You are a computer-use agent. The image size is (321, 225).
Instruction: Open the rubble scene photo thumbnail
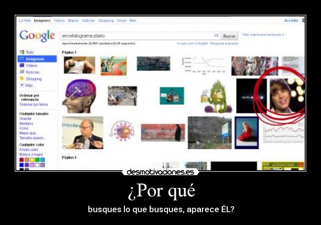[122, 96]
